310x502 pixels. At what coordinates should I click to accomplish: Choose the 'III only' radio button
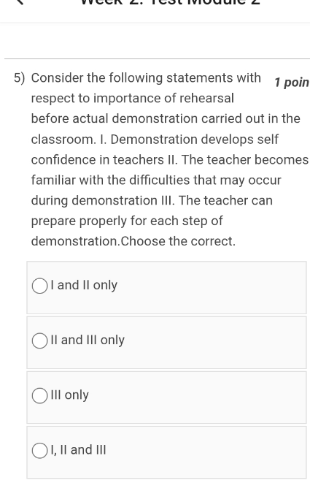39,395
